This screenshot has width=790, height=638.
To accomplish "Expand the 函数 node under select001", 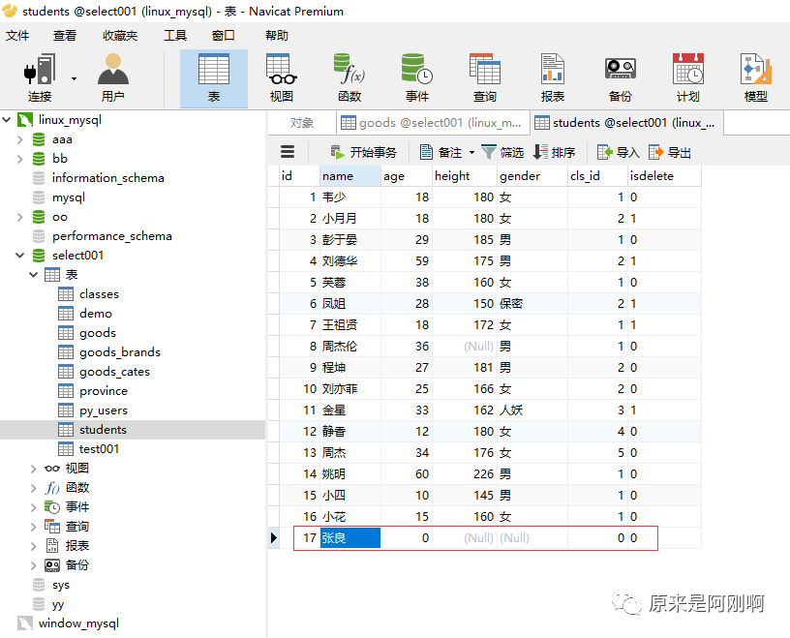I will 33,488.
